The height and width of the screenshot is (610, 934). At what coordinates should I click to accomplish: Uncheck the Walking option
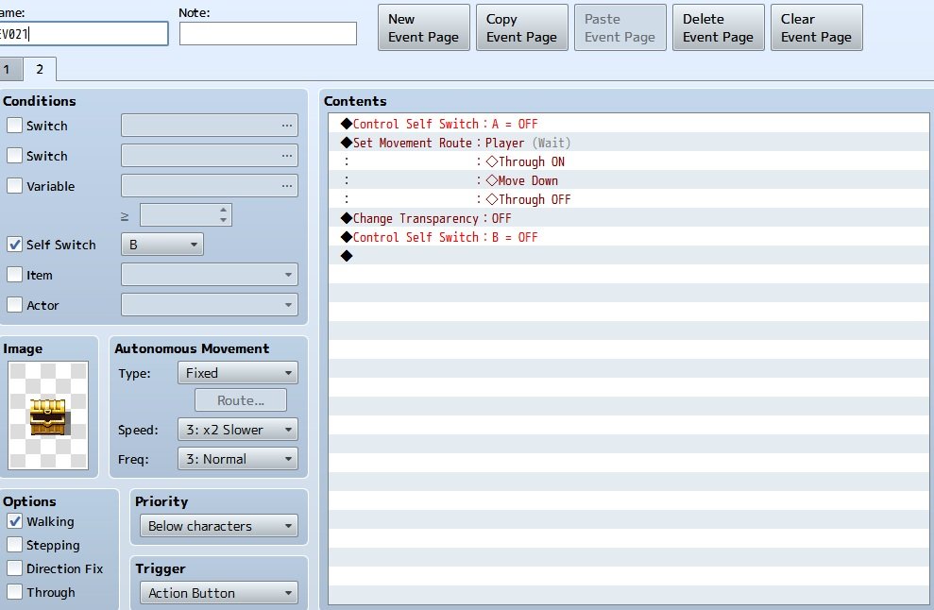coord(14,521)
